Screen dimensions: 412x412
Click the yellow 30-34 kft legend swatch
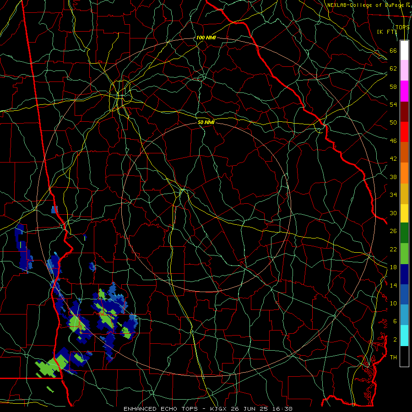pyautogui.click(x=404, y=213)
